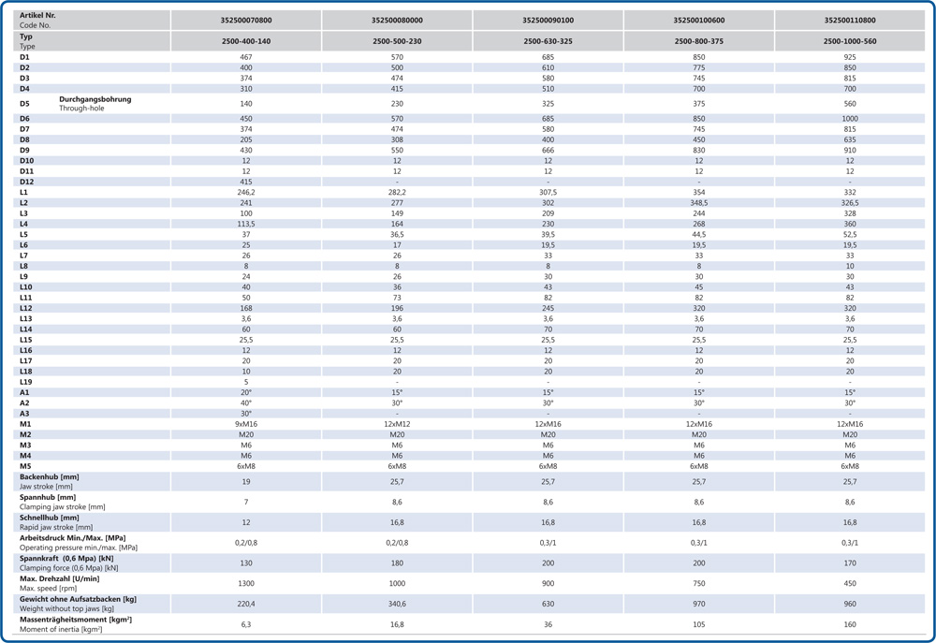The width and height of the screenshot is (936, 643).
Task: Click the Spannhub Clamping jaw stroke label
Action: [x=62, y=502]
